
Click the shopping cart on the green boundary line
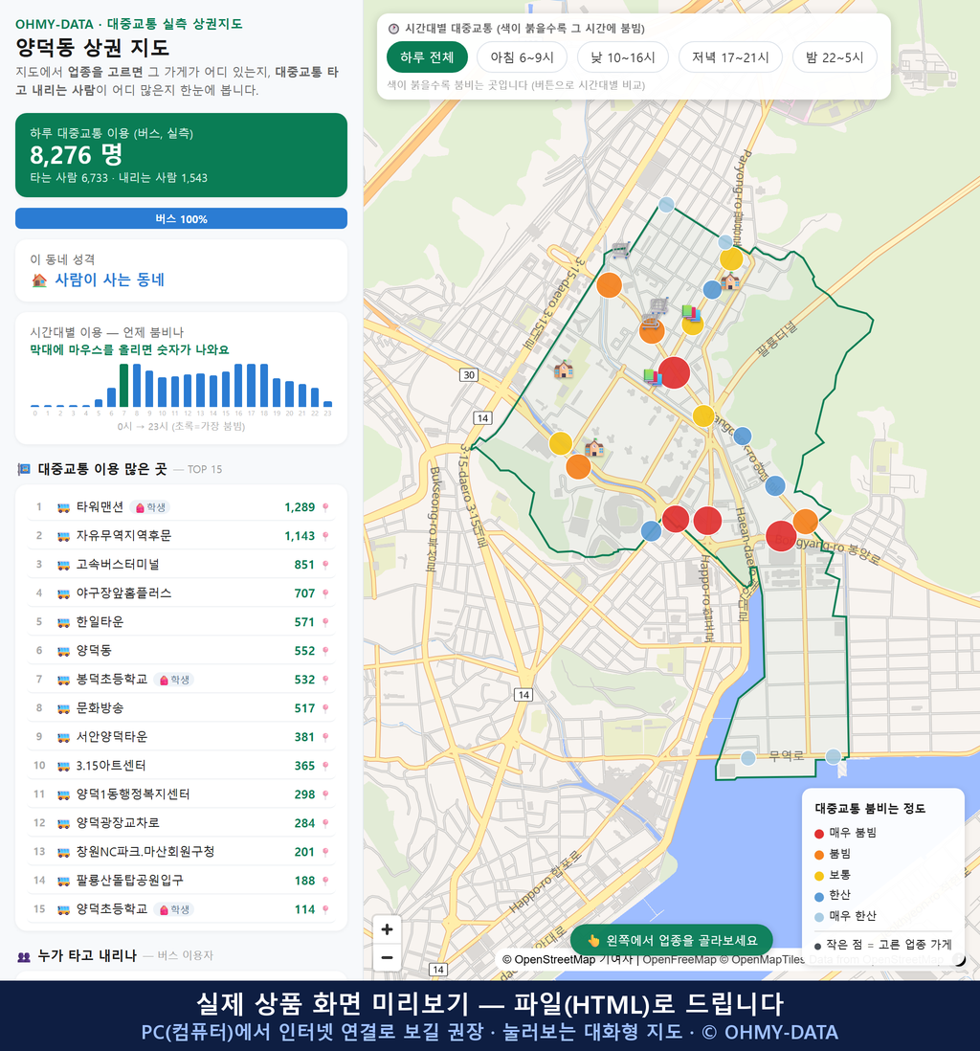[621, 250]
